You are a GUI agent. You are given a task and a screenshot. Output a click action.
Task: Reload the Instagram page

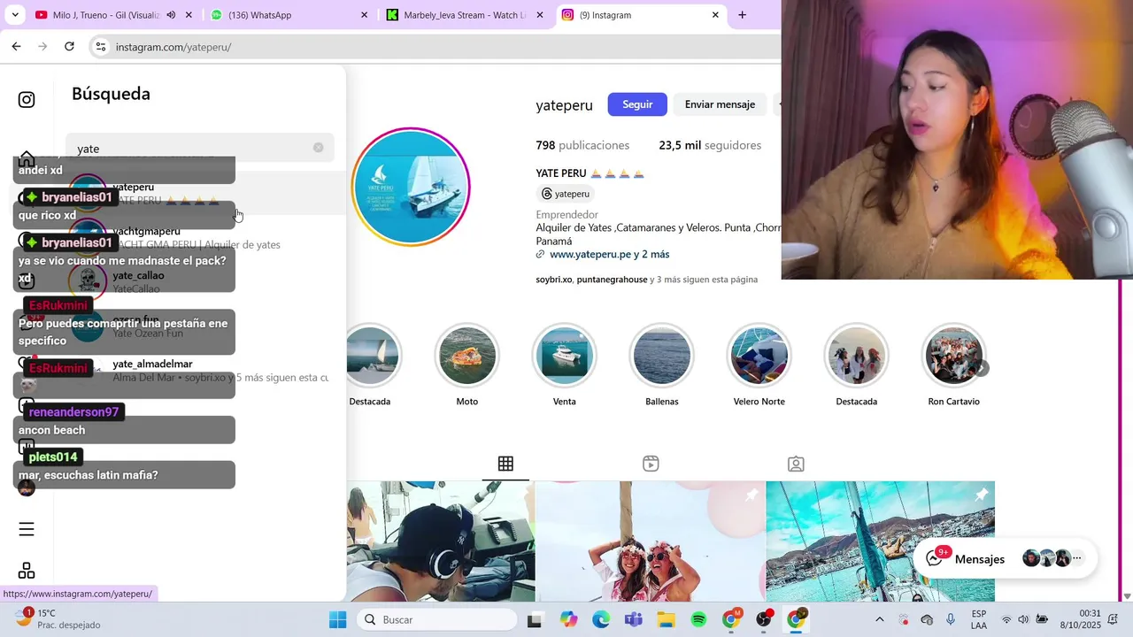[x=69, y=46]
